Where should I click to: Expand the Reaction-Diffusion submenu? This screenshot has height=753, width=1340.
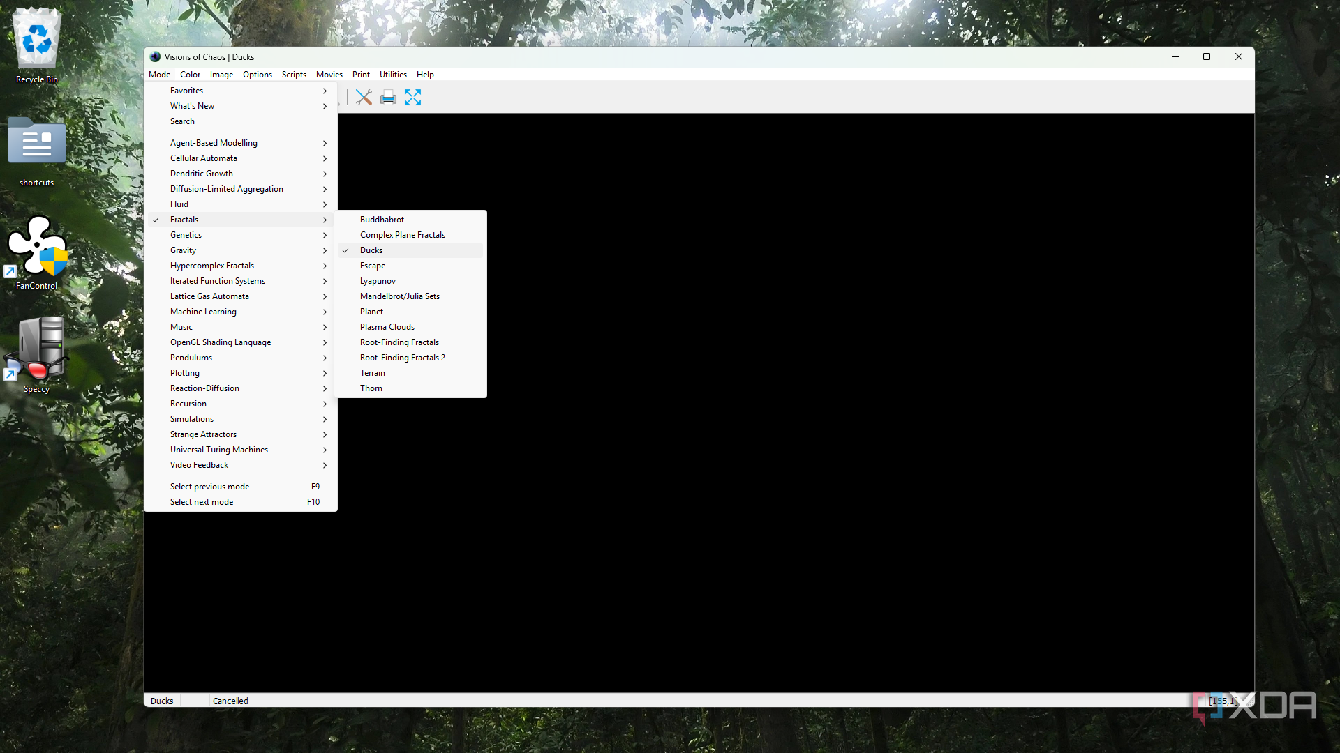point(241,388)
